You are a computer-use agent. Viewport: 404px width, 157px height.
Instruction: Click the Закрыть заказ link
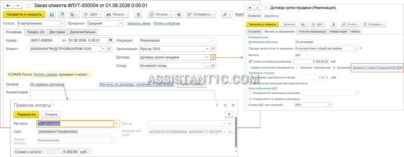(x=138, y=23)
